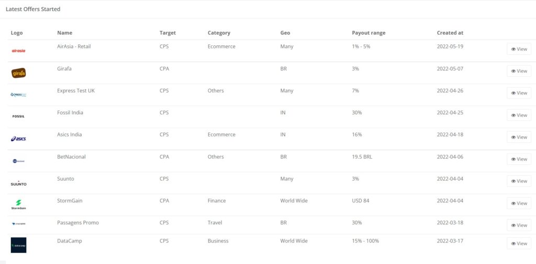Click the Name column header
Screen dimensions: 536x264
click(64, 33)
